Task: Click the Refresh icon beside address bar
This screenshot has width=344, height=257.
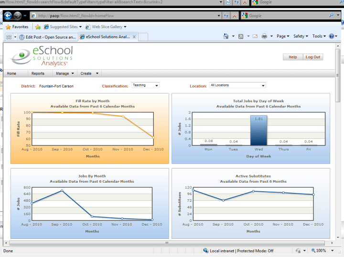Action: [226, 16]
